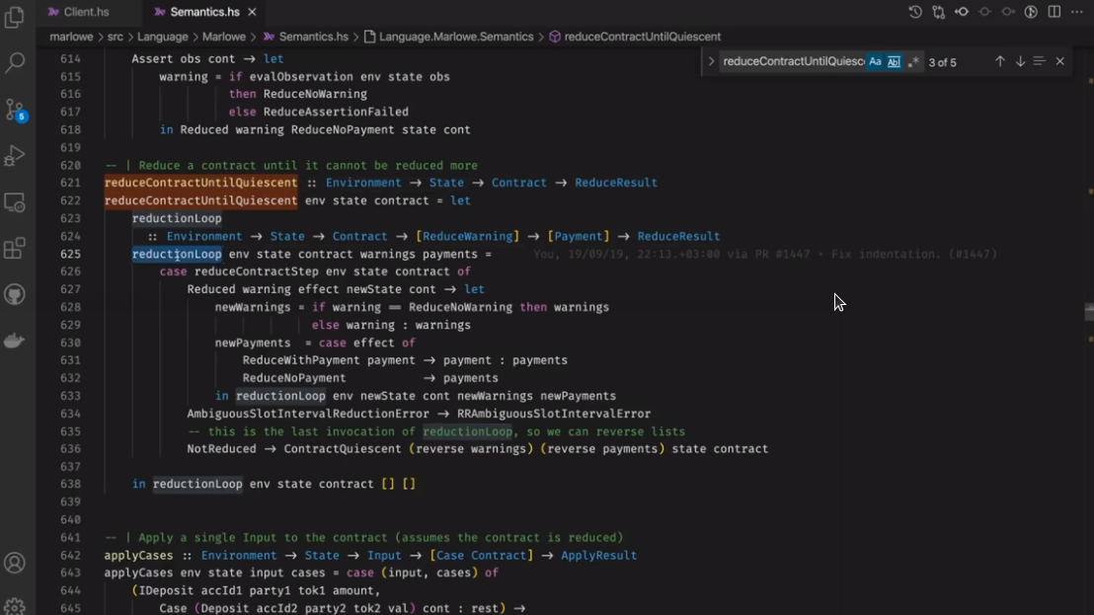Open the Source Control view
Viewport: 1094px width, 615px height.
click(x=15, y=109)
